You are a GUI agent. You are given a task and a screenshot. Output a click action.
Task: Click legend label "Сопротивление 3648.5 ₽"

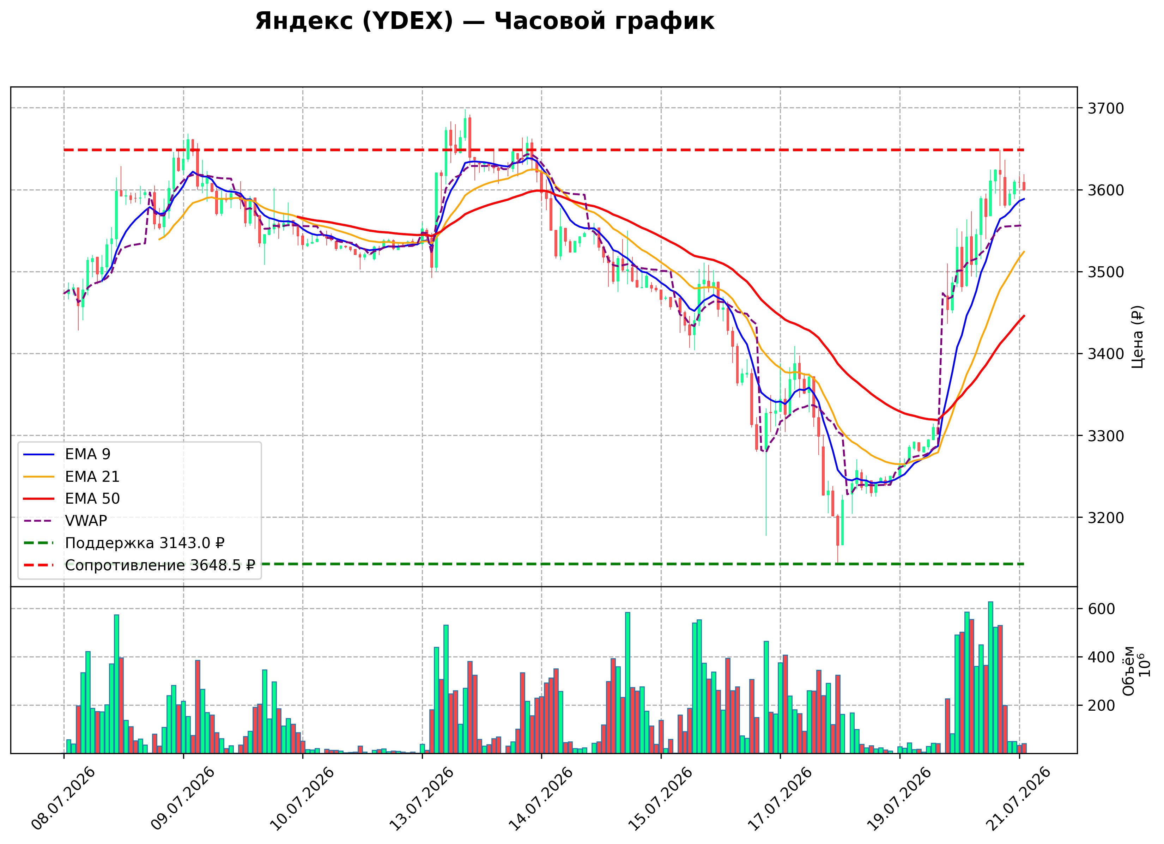pos(160,565)
